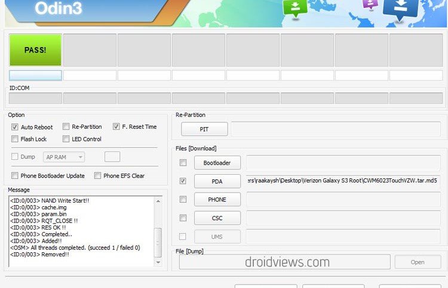Viewport: 448px width, 288px height.
Task: Click the PIT button
Action: 204,129
